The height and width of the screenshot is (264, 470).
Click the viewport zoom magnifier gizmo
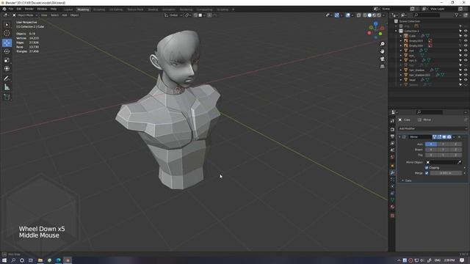coord(383,44)
